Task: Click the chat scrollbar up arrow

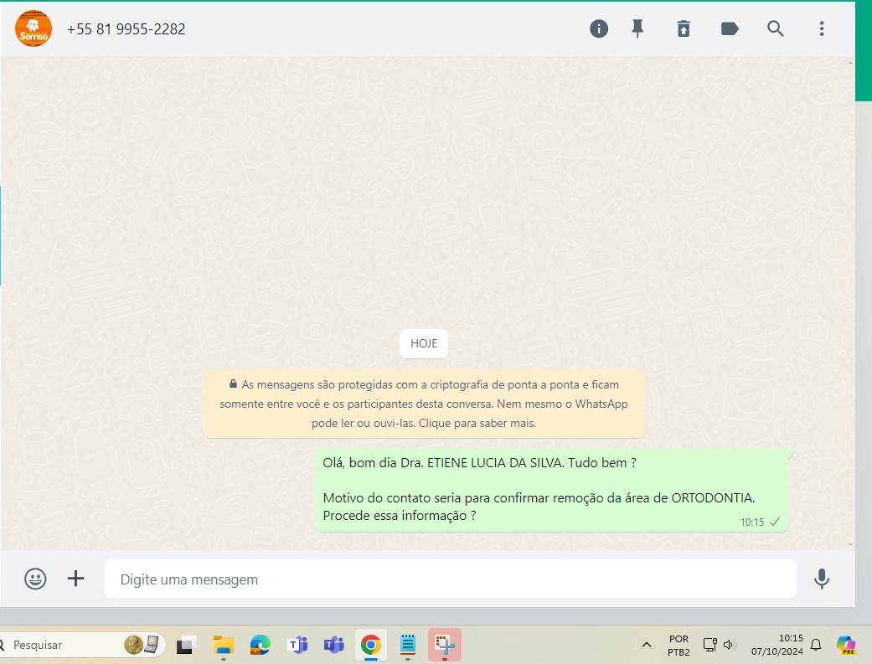Action: coord(850,62)
